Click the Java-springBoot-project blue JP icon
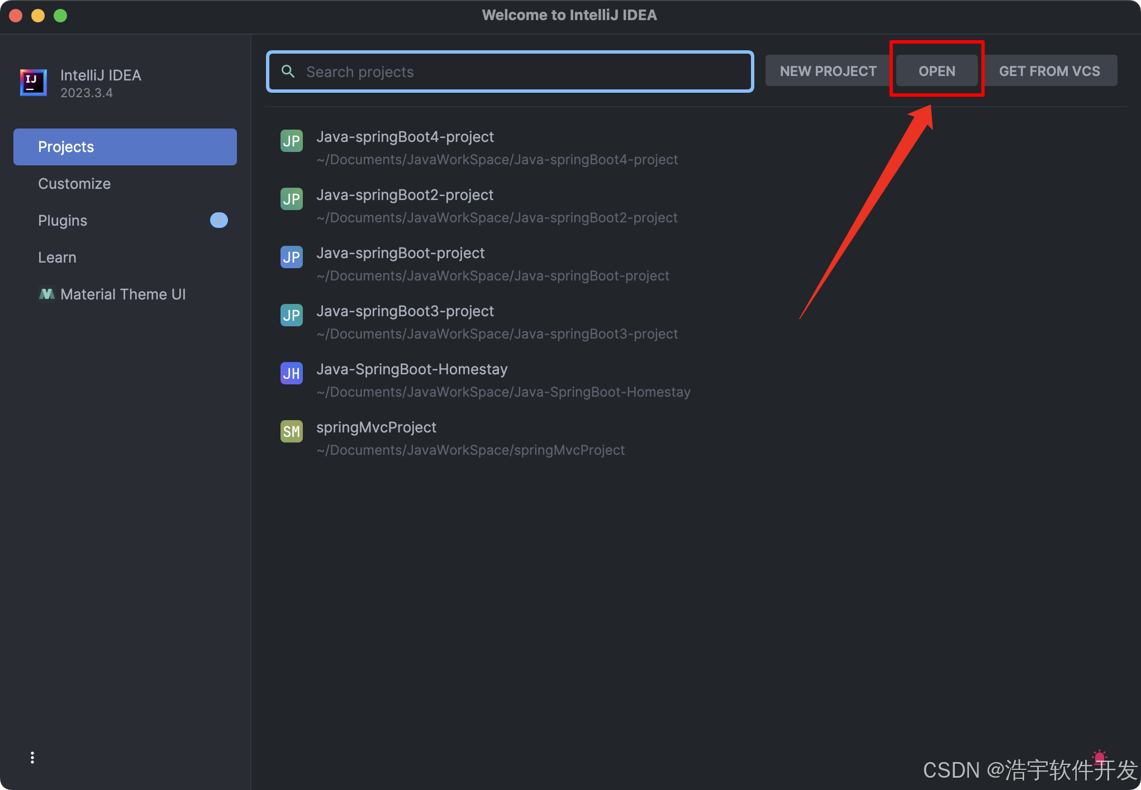This screenshot has height=790, width=1141. (291, 257)
